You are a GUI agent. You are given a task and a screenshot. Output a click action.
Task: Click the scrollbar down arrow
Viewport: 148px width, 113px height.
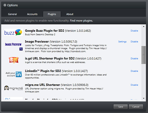point(144,98)
